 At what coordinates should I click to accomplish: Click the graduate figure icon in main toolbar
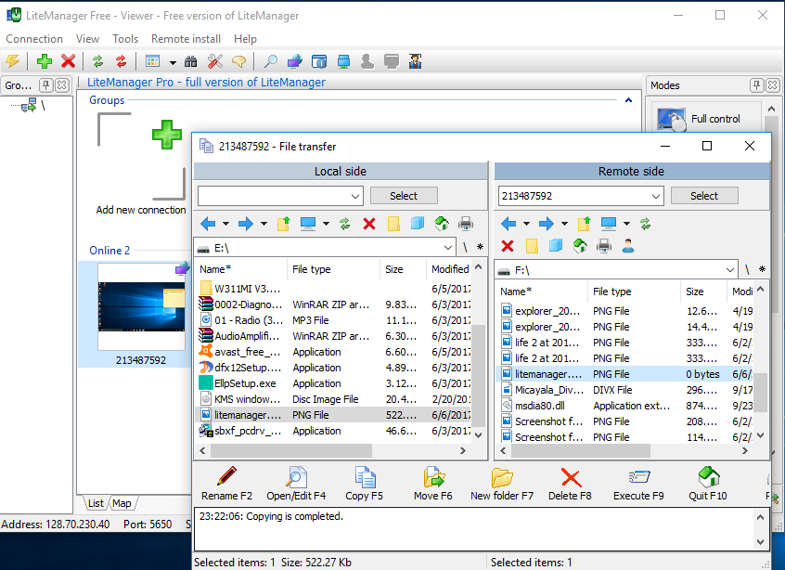coord(415,61)
